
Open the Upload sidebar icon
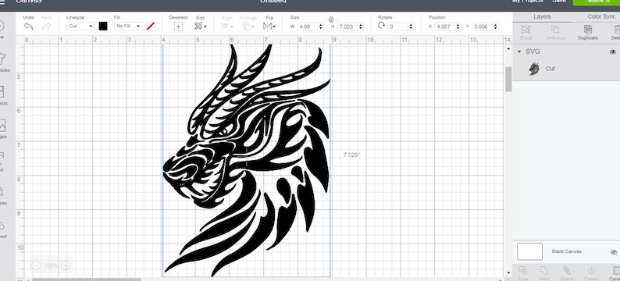tap(2, 226)
